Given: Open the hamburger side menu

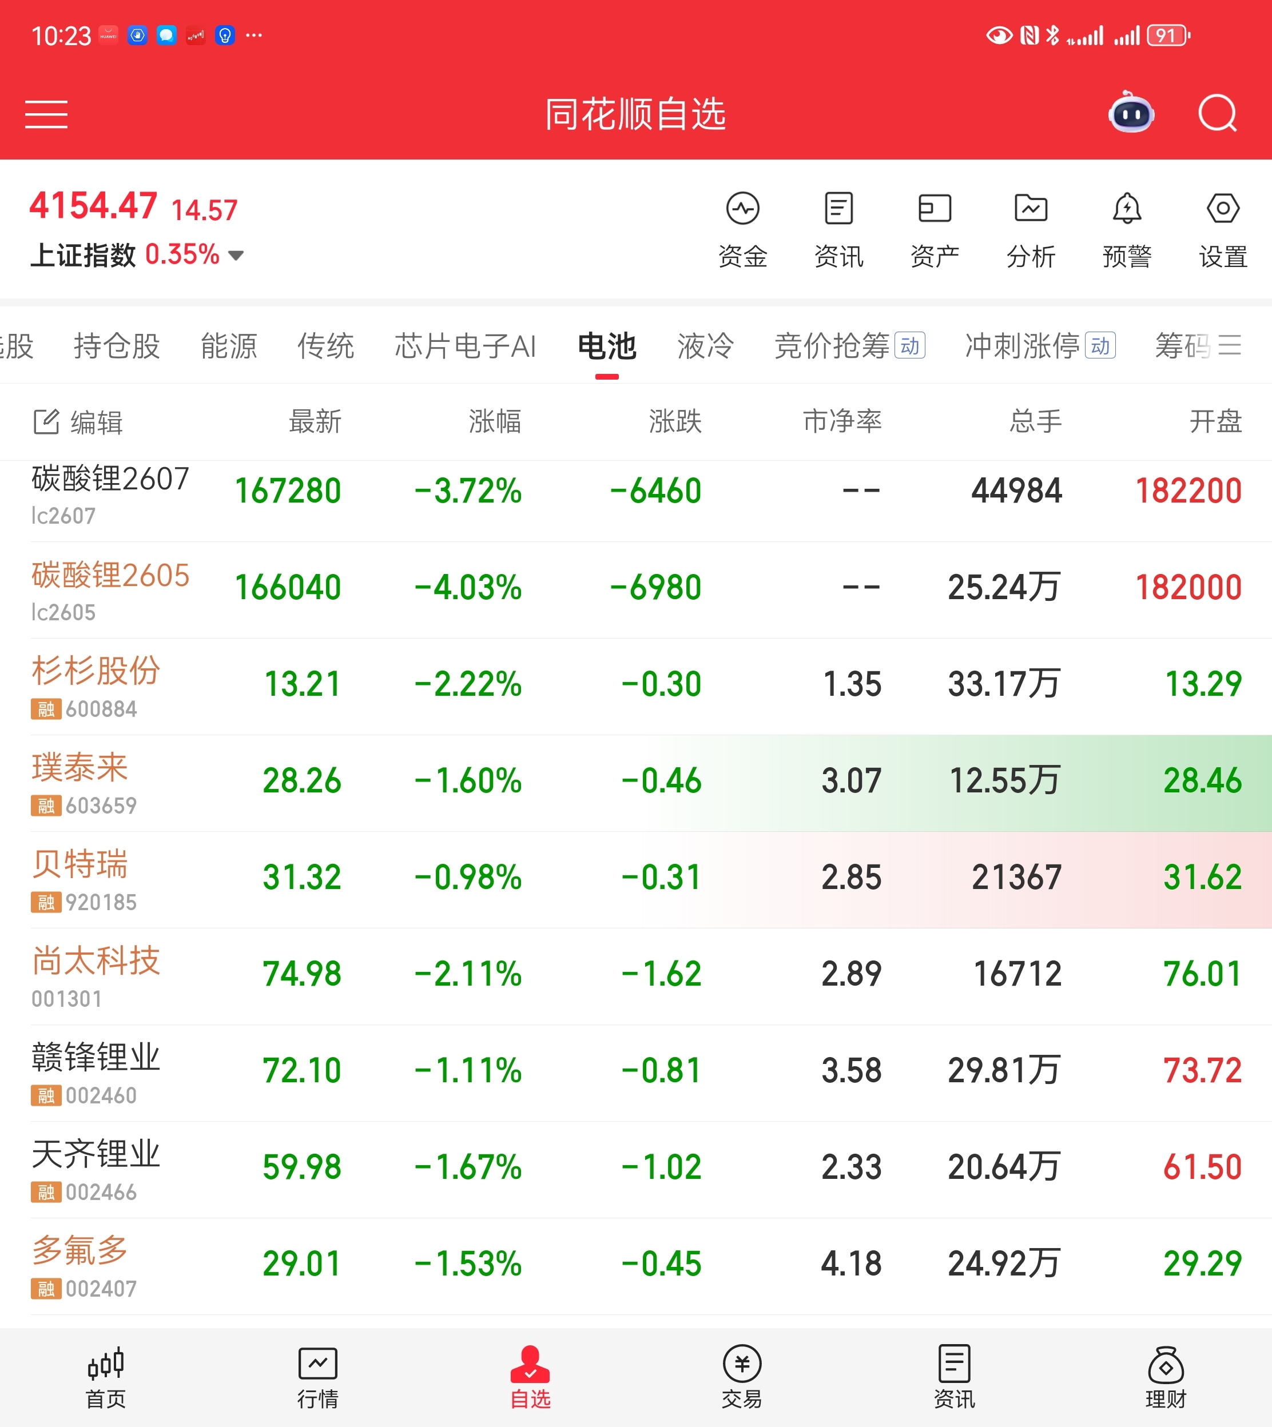Looking at the screenshot, I should [46, 114].
